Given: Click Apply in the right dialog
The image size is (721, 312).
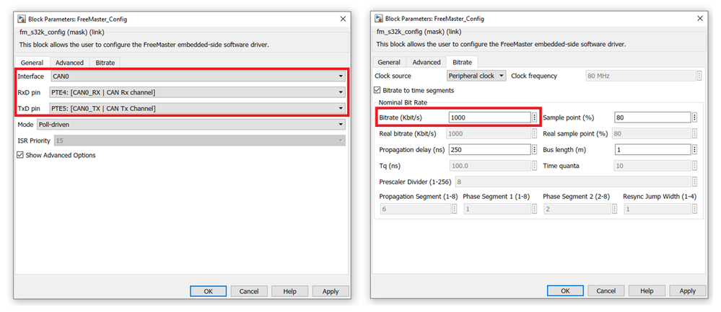Looking at the screenshot, I should pos(688,291).
